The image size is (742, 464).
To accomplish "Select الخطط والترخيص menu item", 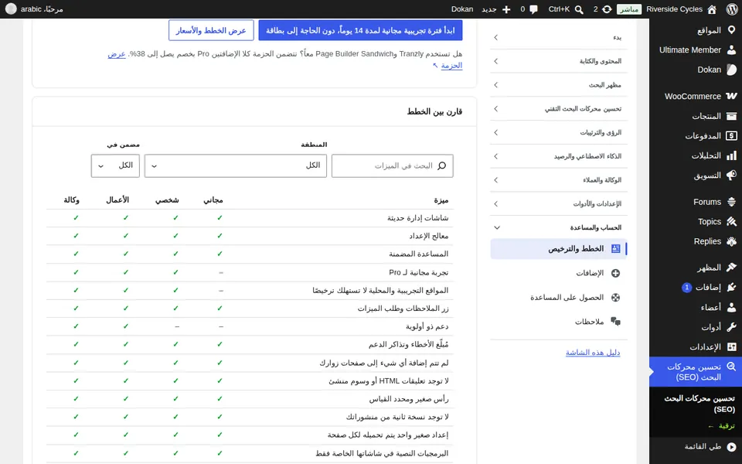I will point(559,248).
